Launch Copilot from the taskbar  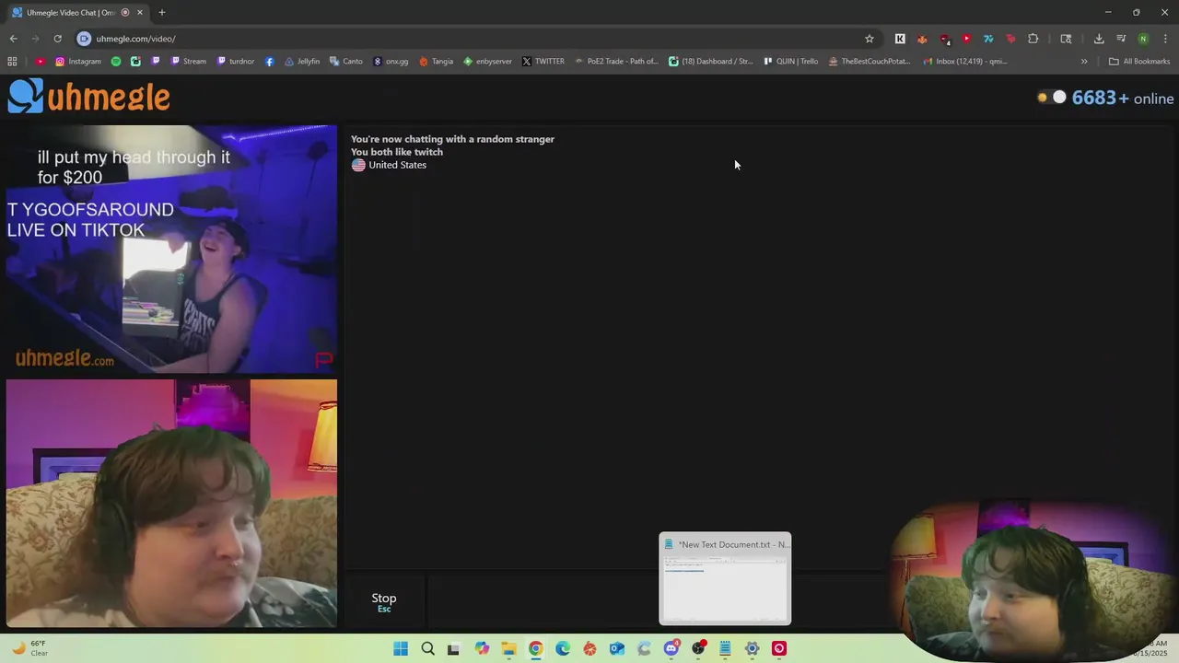tap(482, 649)
